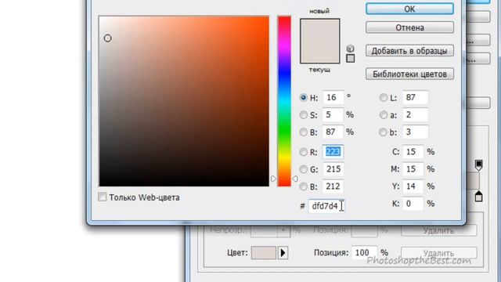The image size is (501, 282).
Task: Click the M magenta field showing 15
Action: pos(413,169)
